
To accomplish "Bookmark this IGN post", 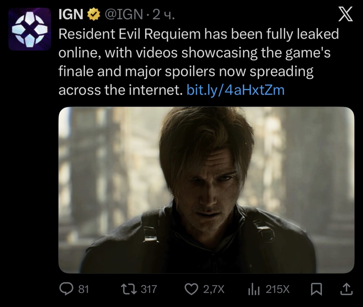I will pyautogui.click(x=316, y=289).
